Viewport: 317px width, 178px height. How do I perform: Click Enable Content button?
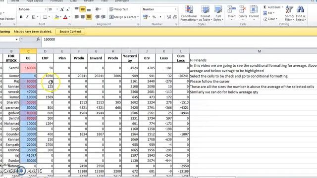click(70, 32)
